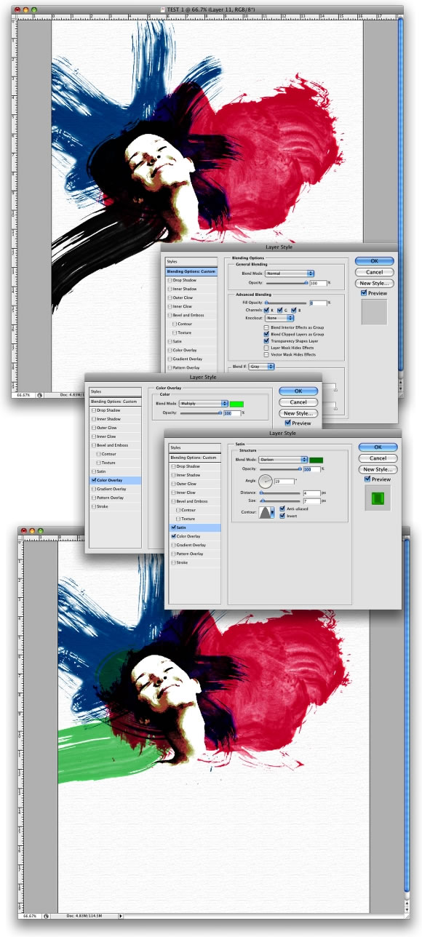Open the status bar arrow in bottom document window
Image resolution: width=422 pixels, height=937 pixels.
pos(121,917)
